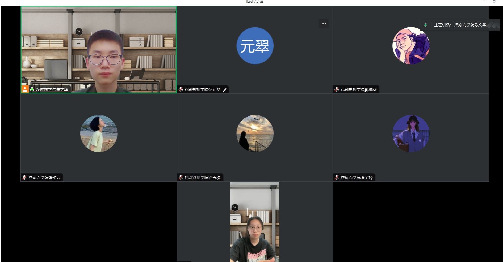Select 邓雅薇's anime sketch avatar
This screenshot has height=262, width=503.
(x=411, y=46)
